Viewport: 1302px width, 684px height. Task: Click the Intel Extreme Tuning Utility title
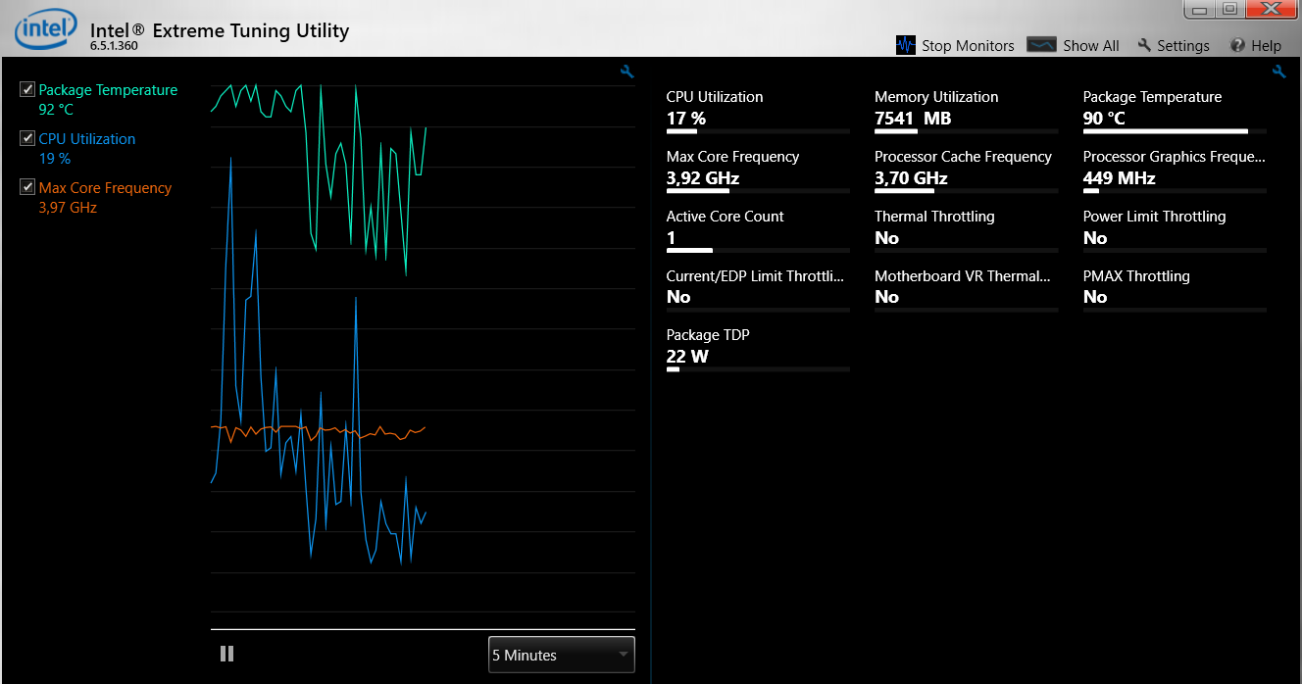[x=220, y=30]
